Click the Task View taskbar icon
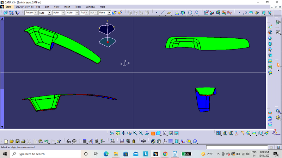The width and height of the screenshot is (282, 158). point(96,154)
